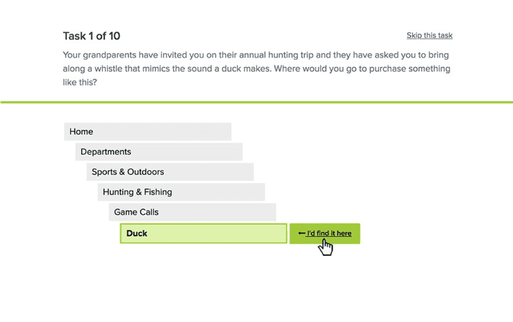Screen dimensions: 513x322
Task: Select the highlighted Duck item
Action: point(204,233)
